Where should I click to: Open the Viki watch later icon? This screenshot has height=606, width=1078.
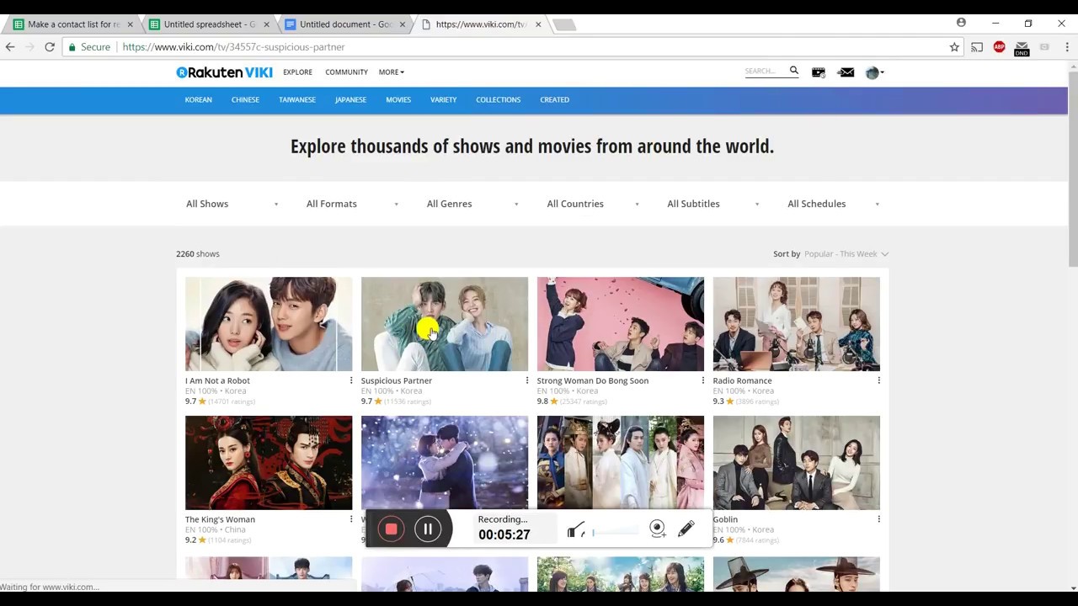tap(818, 72)
